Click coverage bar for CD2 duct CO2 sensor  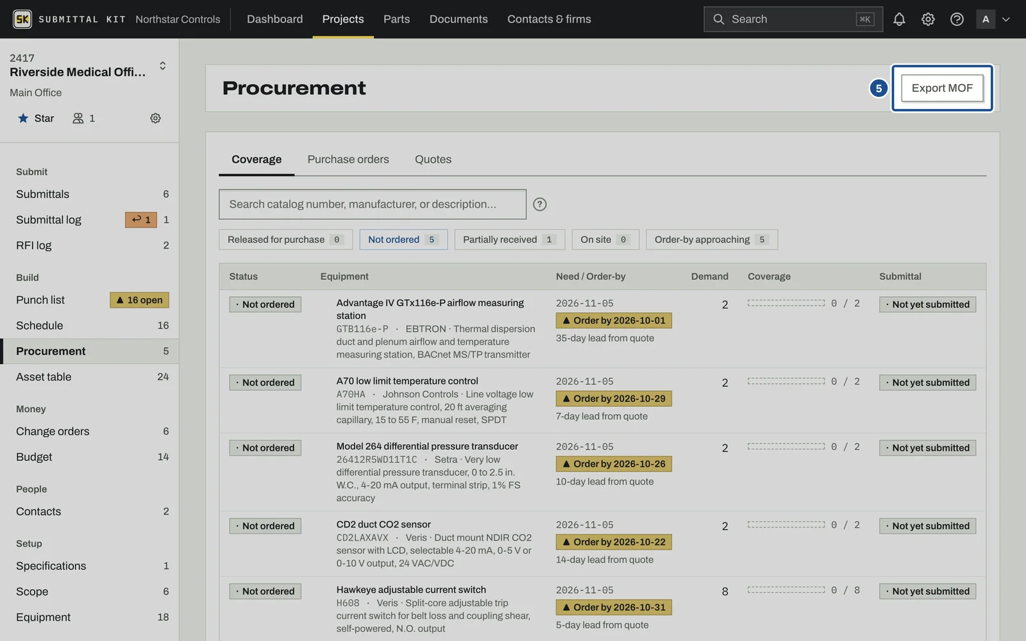point(786,524)
